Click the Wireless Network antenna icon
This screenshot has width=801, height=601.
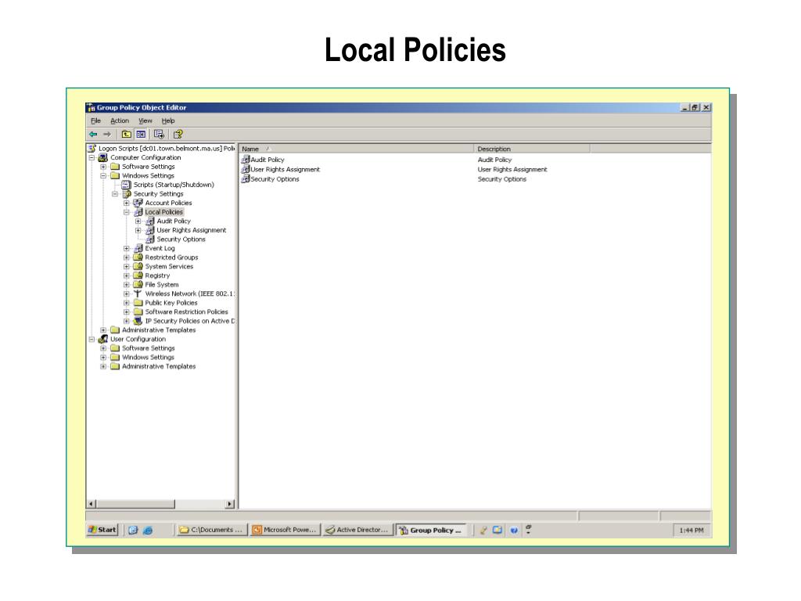tap(138, 293)
